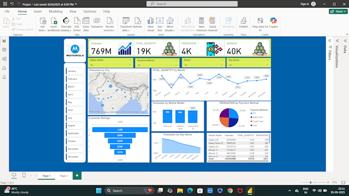
Task: Open the File menu
Action: [7, 11]
